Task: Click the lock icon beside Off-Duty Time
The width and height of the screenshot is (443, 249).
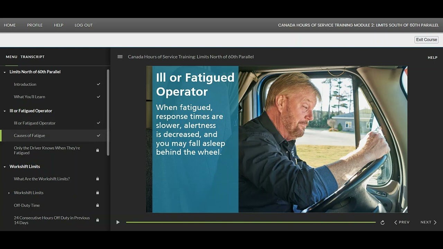Action: [98, 205]
